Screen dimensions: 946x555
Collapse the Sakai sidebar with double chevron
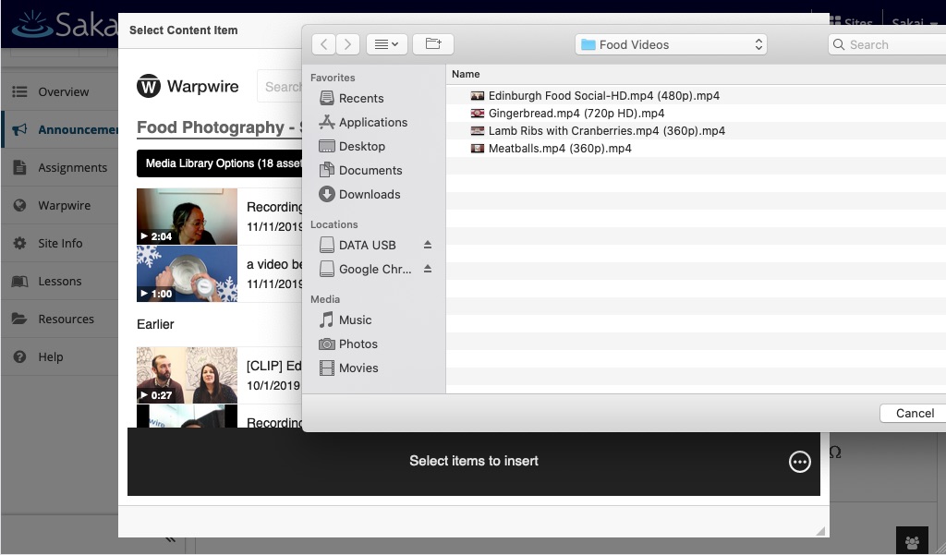[x=171, y=539]
